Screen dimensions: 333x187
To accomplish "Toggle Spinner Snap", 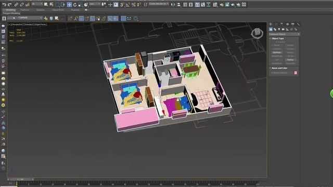I will tap(139, 5).
